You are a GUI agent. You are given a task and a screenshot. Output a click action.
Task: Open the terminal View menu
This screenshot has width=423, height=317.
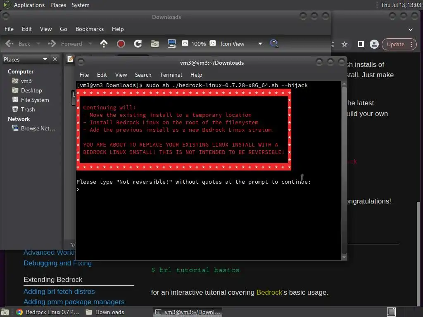(x=121, y=75)
